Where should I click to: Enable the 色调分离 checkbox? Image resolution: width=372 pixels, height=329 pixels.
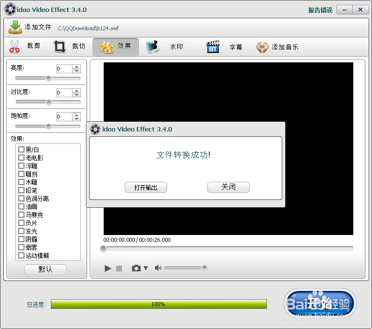pyautogui.click(x=21, y=198)
